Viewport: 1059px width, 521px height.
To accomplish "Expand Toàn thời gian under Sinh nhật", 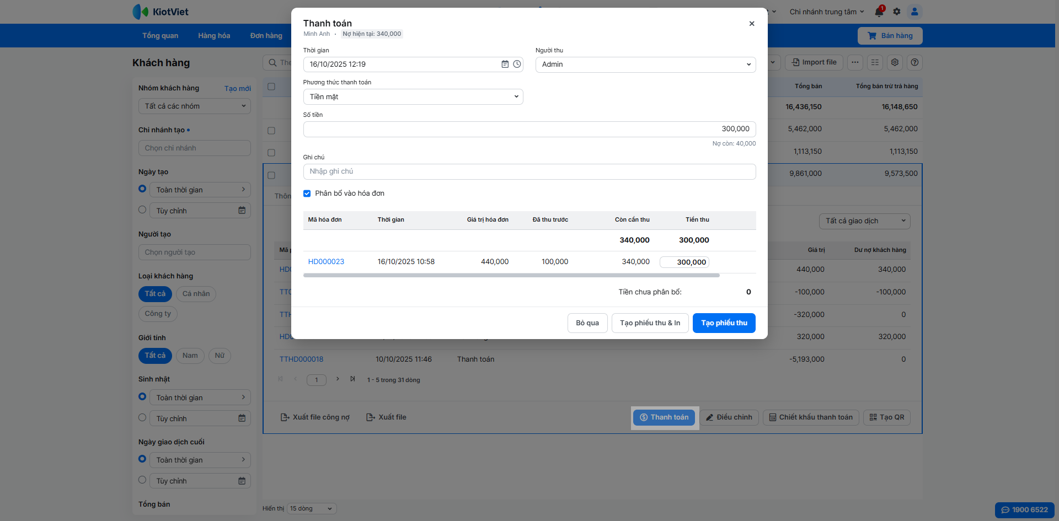I will [200, 398].
